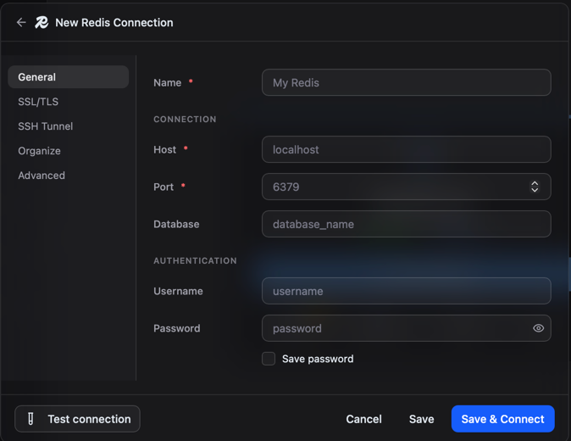The width and height of the screenshot is (571, 441).
Task: Click the back arrow icon
Action: point(21,23)
